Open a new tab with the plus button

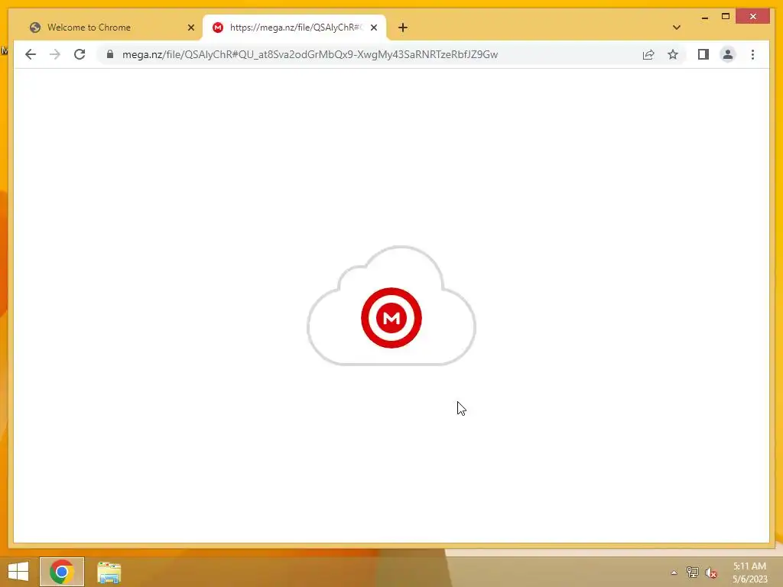403,28
